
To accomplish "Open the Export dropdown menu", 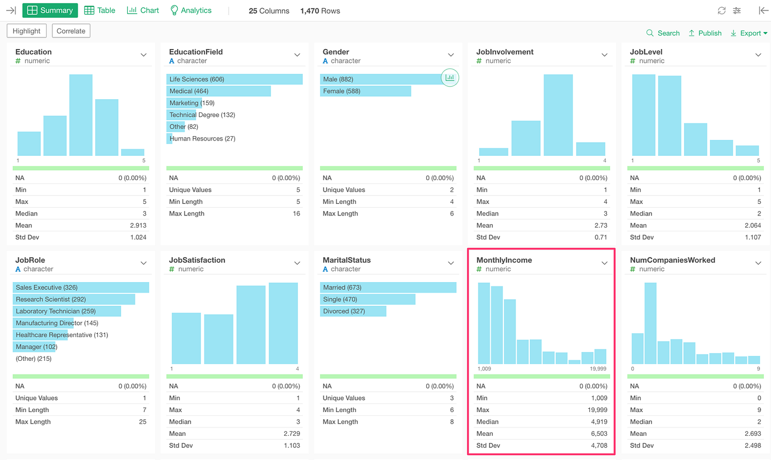I will click(749, 33).
